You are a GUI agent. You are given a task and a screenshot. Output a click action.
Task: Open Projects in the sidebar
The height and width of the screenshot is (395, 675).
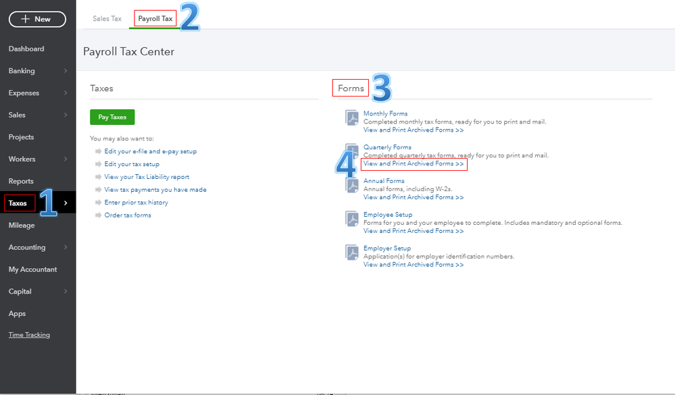click(21, 137)
